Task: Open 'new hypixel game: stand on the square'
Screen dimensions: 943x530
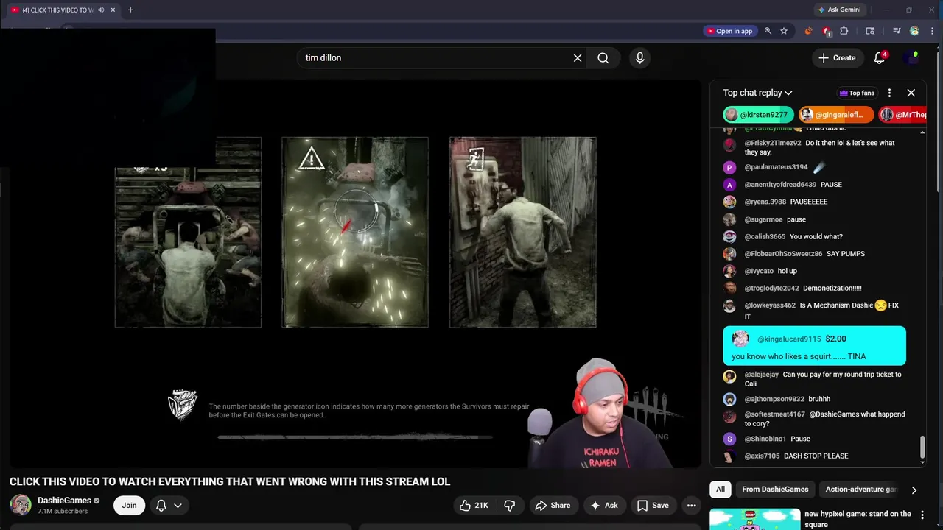Action: click(858, 519)
